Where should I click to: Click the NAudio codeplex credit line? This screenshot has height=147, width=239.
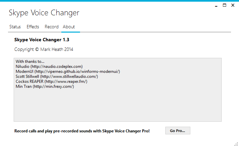click(49, 67)
